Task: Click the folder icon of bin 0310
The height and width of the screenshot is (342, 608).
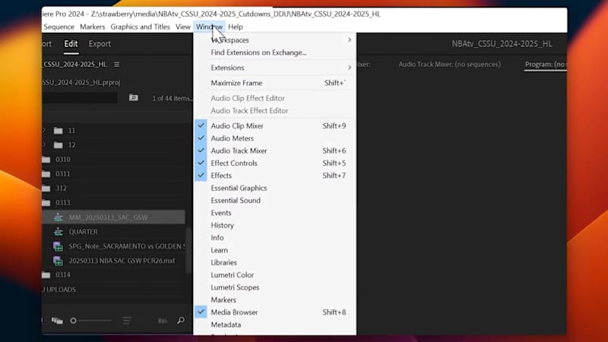Action: (46, 160)
